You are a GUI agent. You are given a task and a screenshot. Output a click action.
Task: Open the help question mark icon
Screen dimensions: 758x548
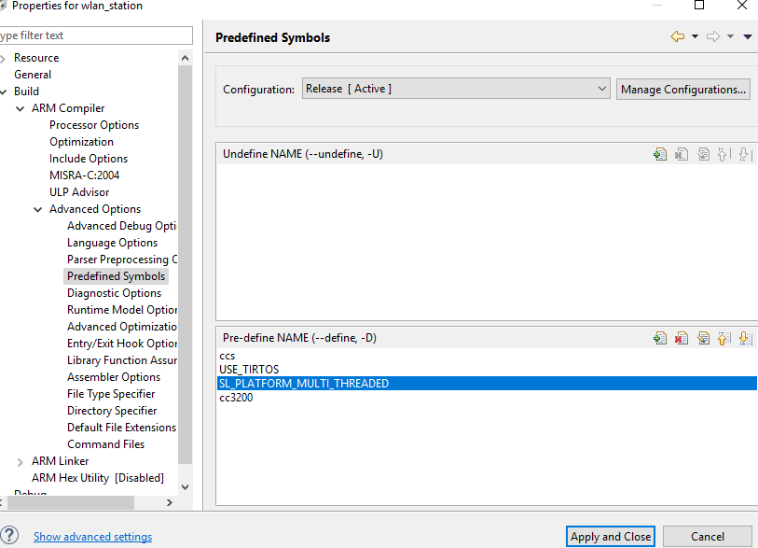click(9, 536)
